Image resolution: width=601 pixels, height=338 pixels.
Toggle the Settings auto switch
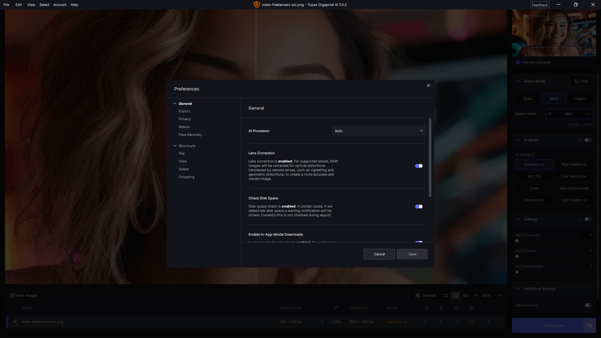click(x=588, y=219)
